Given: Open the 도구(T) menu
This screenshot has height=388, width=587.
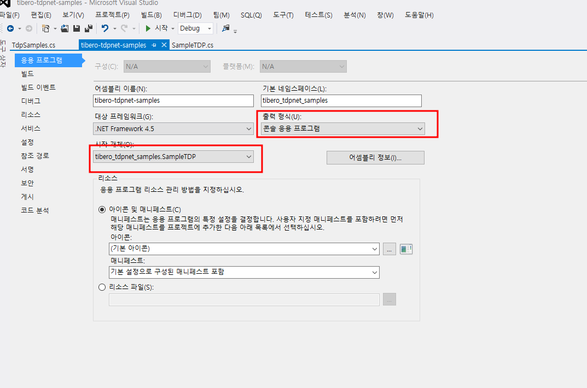Looking at the screenshot, I should tap(283, 15).
